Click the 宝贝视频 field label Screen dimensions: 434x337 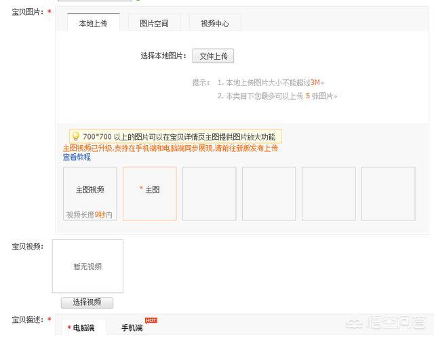pyautogui.click(x=27, y=247)
